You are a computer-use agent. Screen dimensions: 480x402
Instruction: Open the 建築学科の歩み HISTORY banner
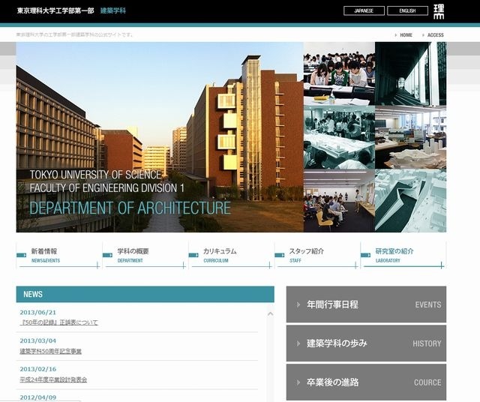coord(366,343)
